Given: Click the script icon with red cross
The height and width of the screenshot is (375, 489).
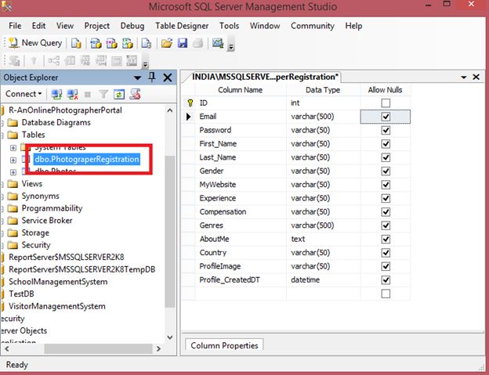Looking at the screenshot, I should [x=135, y=94].
